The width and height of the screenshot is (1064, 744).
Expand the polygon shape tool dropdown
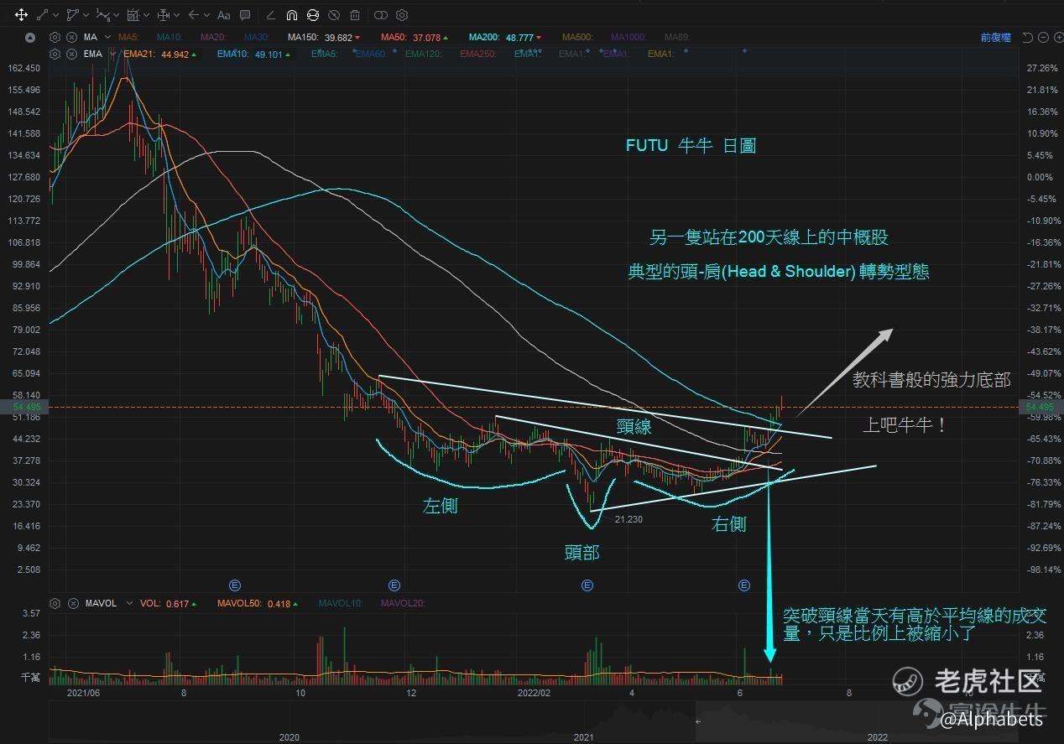coord(85,15)
